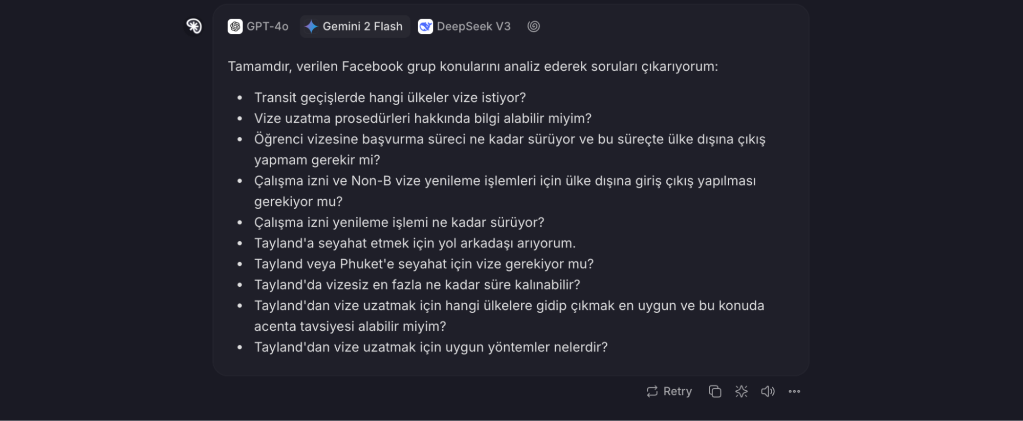Open the DeepSeek V3 response tab
Image resolution: width=1023 pixels, height=421 pixels.
click(465, 26)
